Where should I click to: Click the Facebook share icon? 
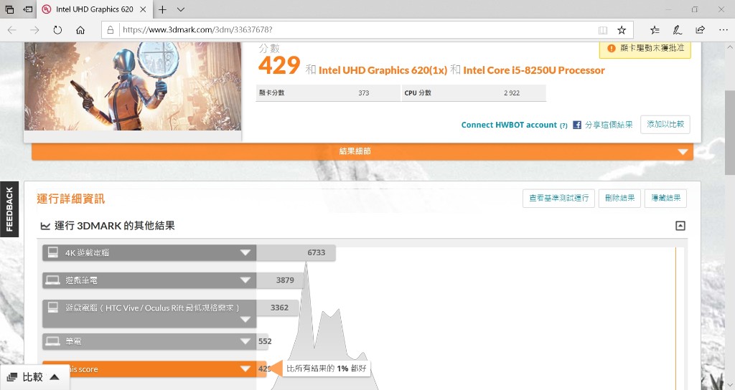pos(577,125)
